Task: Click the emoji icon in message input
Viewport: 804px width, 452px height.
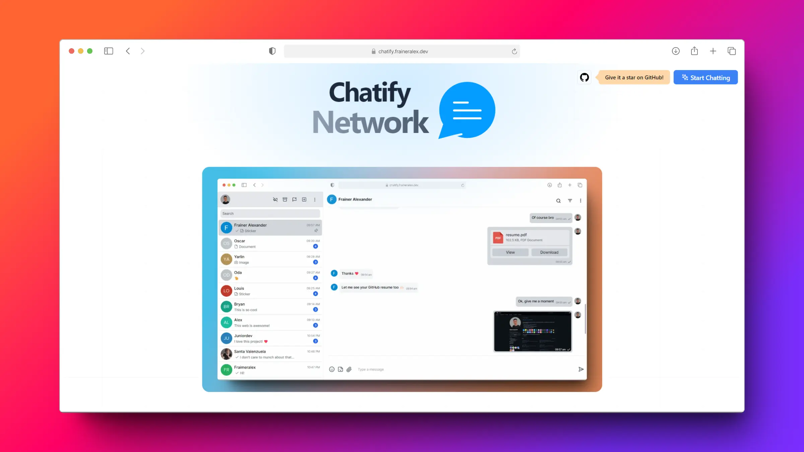Action: (332, 369)
